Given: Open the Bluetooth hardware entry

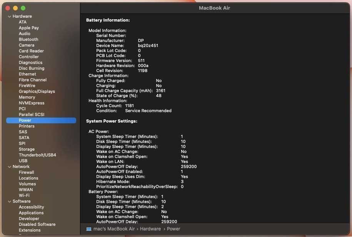Looking at the screenshot, I should [28, 39].
